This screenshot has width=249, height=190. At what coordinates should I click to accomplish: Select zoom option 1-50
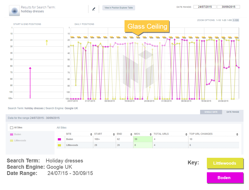click(230, 20)
